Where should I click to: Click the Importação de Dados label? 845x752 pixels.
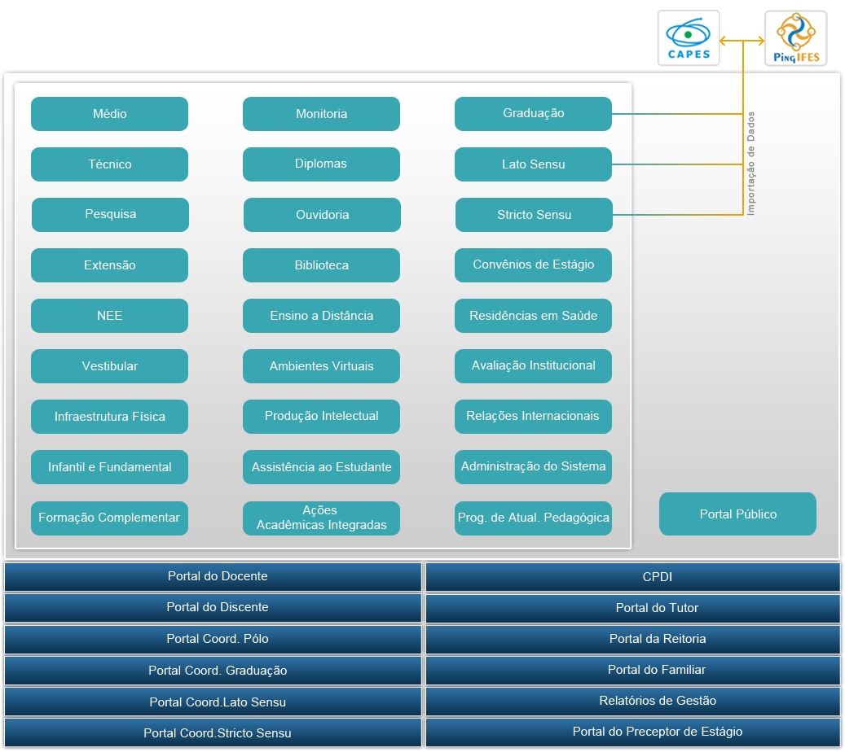751,163
